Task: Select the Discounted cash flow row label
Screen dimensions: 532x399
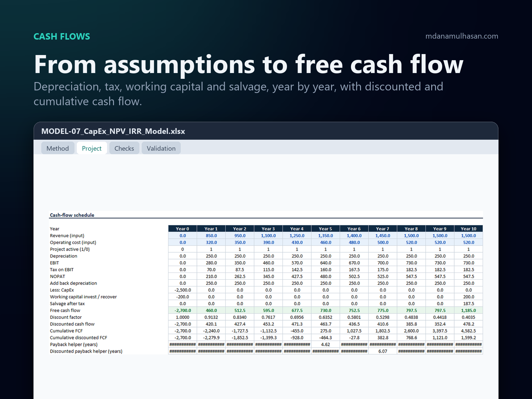Action: tap(72, 324)
